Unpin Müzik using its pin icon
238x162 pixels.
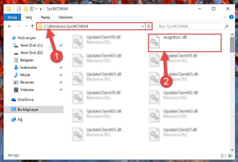61,75
